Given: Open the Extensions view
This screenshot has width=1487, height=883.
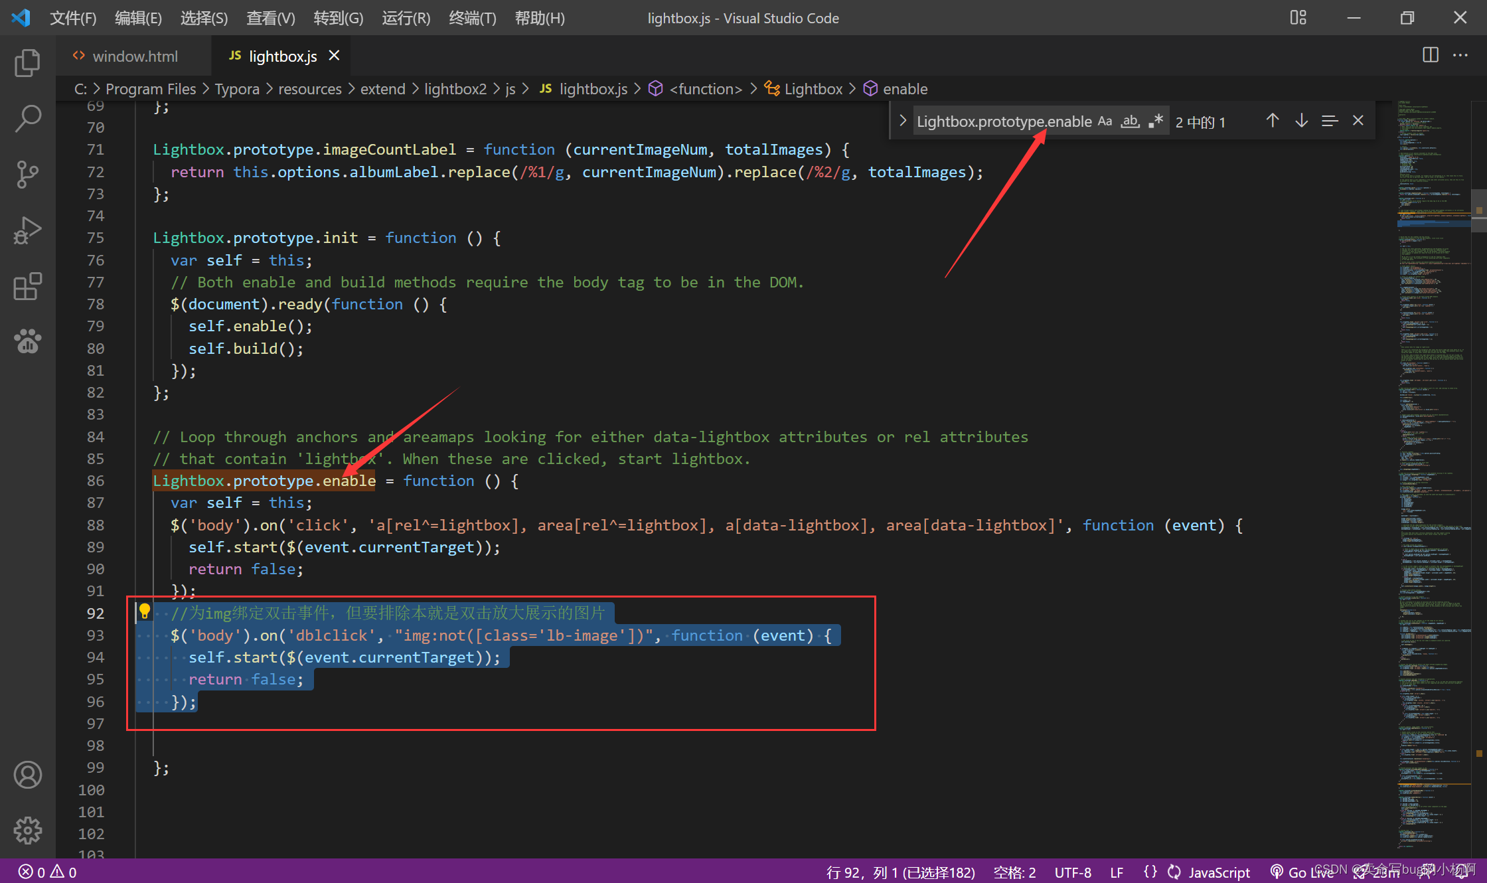Looking at the screenshot, I should [27, 286].
